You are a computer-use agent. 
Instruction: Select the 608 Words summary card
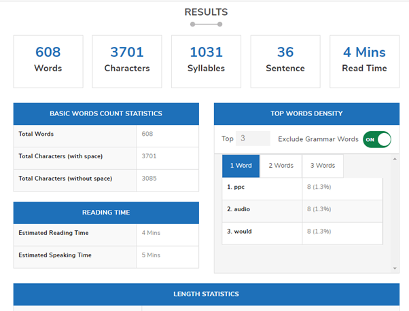48,61
